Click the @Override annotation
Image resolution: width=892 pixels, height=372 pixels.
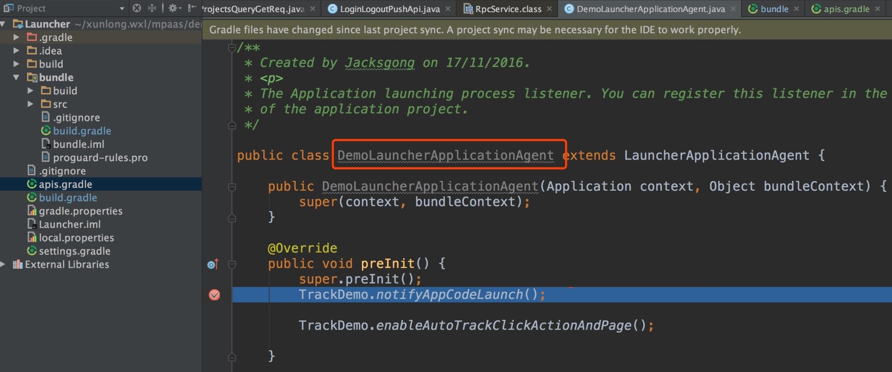(302, 248)
